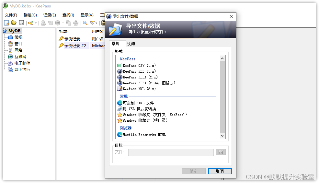Image resolution: width=319 pixels, height=183 pixels.
Task: Switch to the 常规 dialog tab
Action: 116,44
